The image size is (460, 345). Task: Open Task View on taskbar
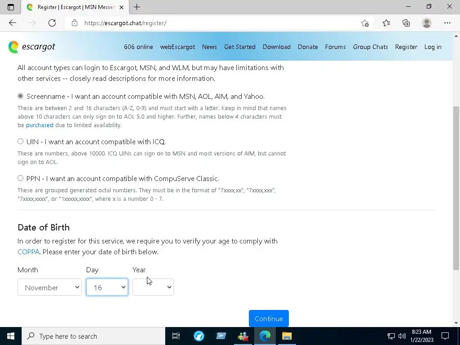tap(176, 336)
